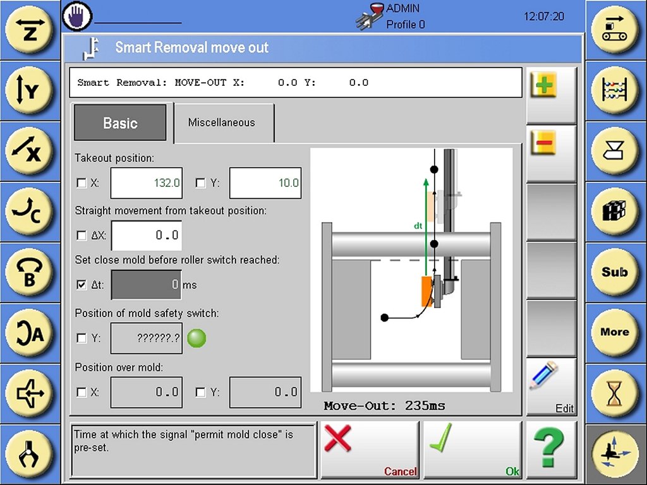Click the Takeout position Y value field
The width and height of the screenshot is (647, 485).
pyautogui.click(x=265, y=183)
